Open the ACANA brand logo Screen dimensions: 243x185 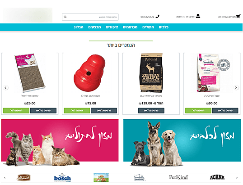click(x=217, y=177)
